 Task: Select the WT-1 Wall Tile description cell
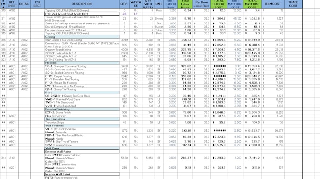(81, 131)
